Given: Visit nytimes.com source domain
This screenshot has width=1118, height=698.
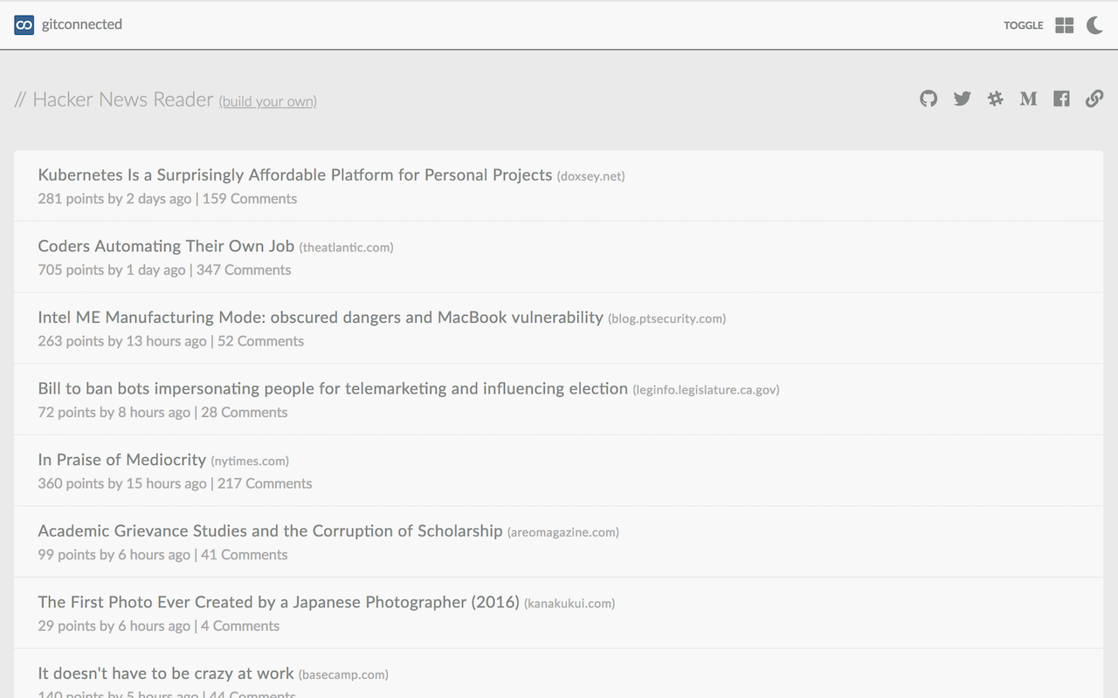Looking at the screenshot, I should pos(250,462).
